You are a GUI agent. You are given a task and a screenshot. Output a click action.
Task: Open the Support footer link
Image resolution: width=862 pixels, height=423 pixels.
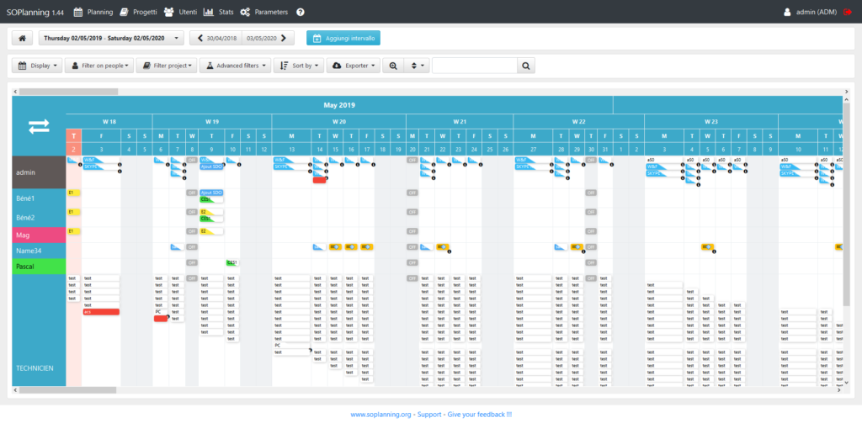(431, 415)
